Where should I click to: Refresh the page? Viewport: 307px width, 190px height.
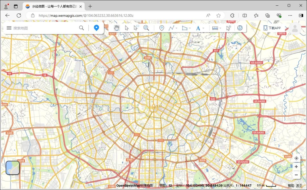click(x=19, y=15)
